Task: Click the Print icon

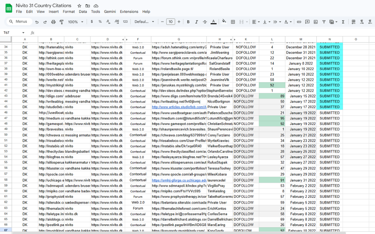Action: (x=53, y=22)
